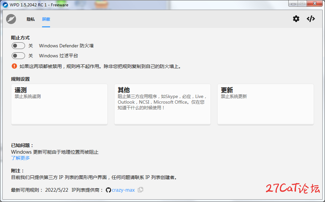
Task: Click the 附注 heading
Action: coord(18,171)
